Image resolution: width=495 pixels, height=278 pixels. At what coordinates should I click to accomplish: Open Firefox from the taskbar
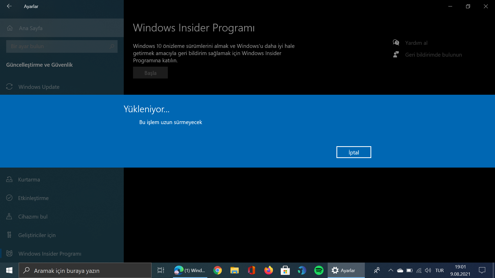(268, 270)
